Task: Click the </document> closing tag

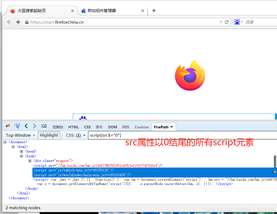Action: coord(19,198)
